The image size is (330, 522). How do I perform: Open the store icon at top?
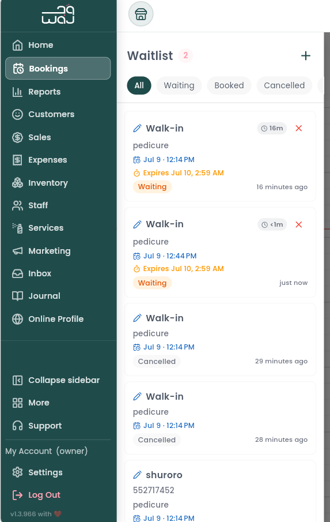(141, 14)
